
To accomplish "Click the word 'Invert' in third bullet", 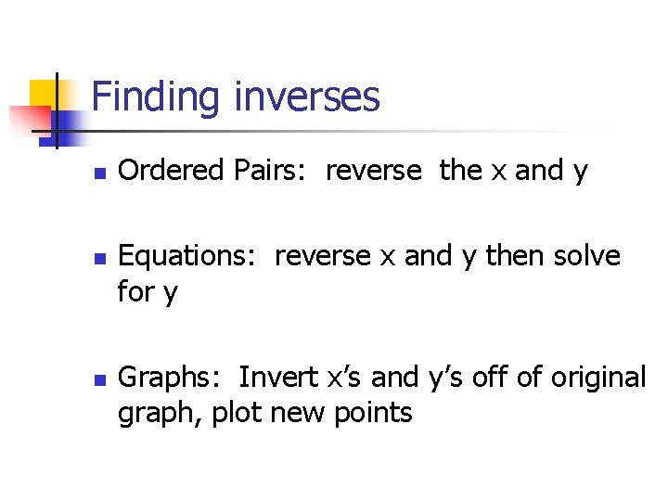I will [278, 377].
